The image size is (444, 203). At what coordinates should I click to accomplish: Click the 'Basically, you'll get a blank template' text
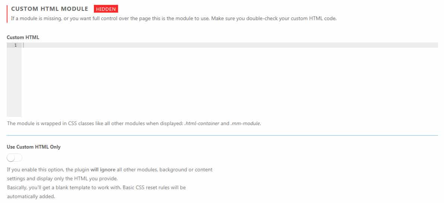96,187
